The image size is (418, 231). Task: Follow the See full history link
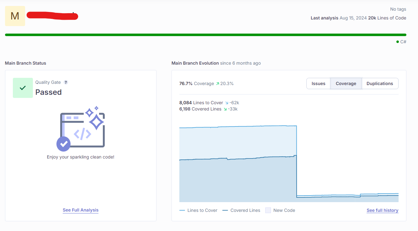click(382, 210)
